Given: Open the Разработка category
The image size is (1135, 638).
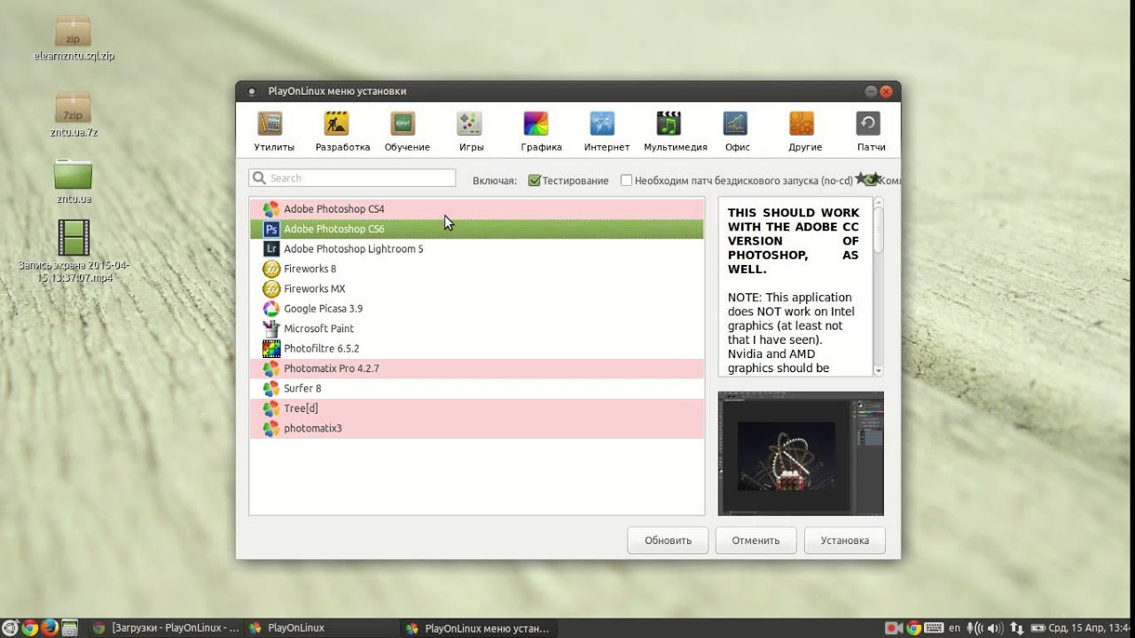Looking at the screenshot, I should 342,132.
